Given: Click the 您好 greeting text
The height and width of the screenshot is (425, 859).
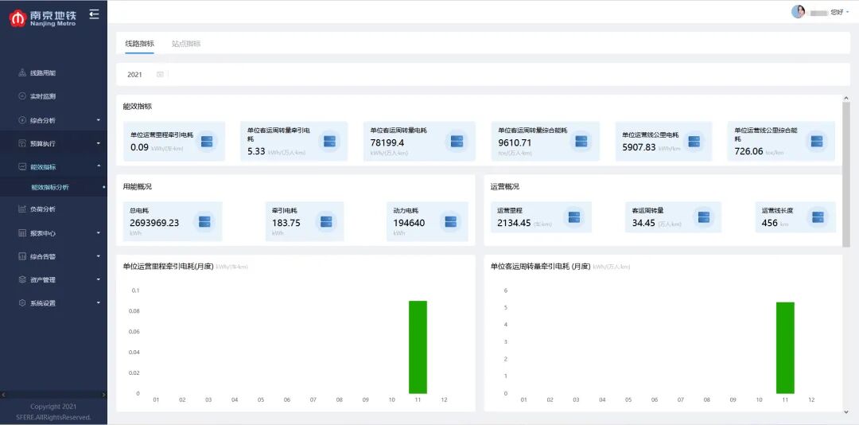Looking at the screenshot, I should [837, 11].
